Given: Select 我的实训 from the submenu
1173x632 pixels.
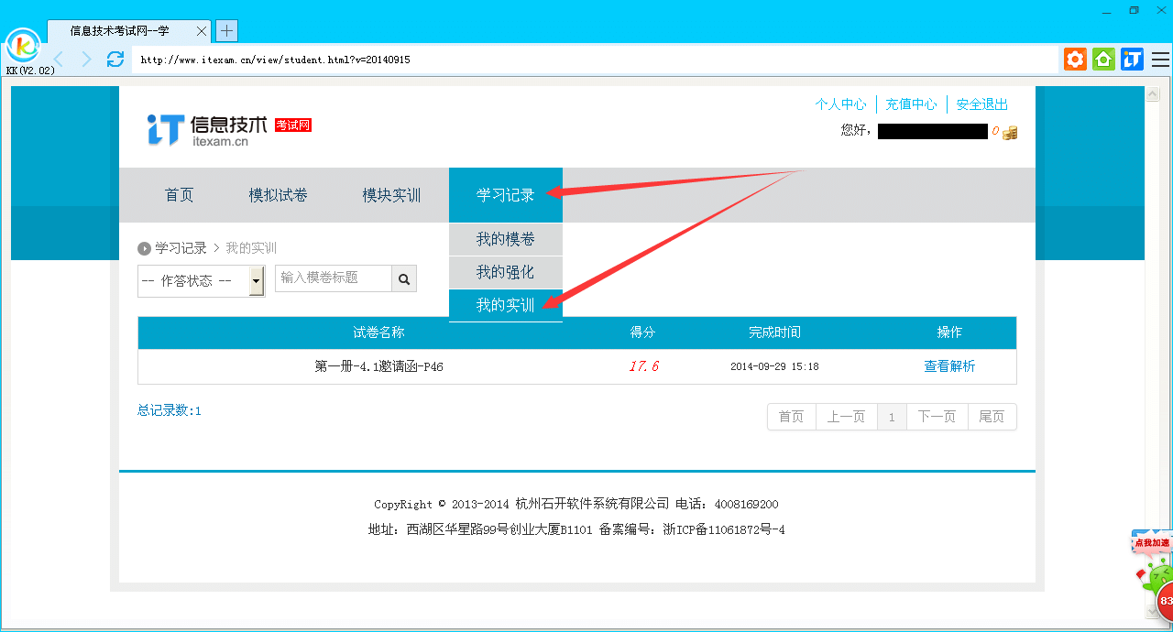Looking at the screenshot, I should (505, 304).
